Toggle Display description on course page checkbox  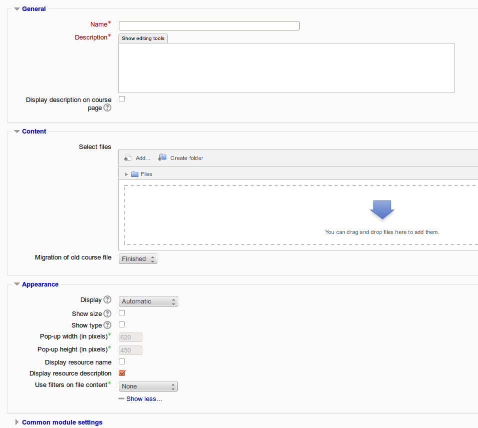(122, 99)
